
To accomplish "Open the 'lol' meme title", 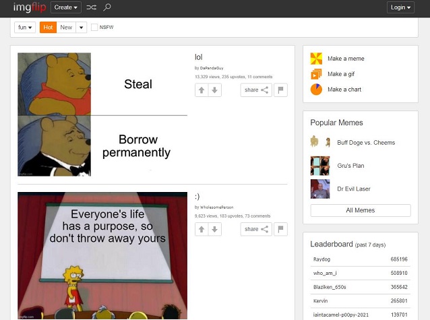I will pos(199,57).
